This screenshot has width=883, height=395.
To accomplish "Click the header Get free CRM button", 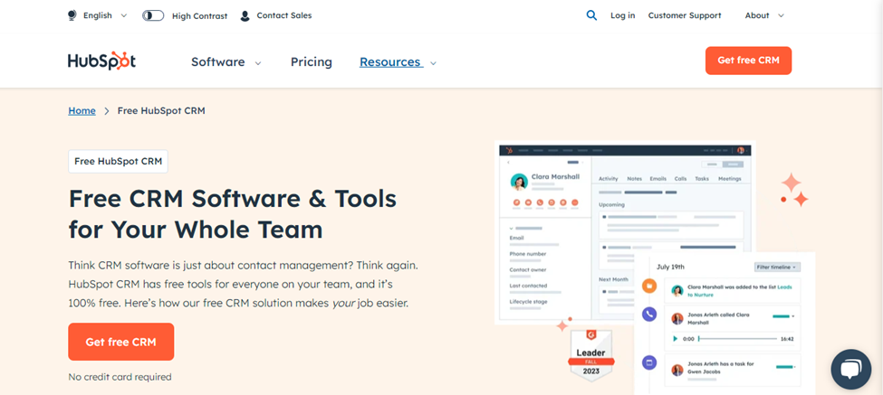I will [x=748, y=61].
